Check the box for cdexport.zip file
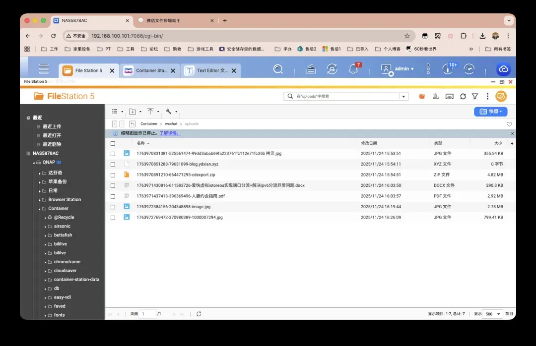This screenshot has height=346, width=536. (x=113, y=175)
